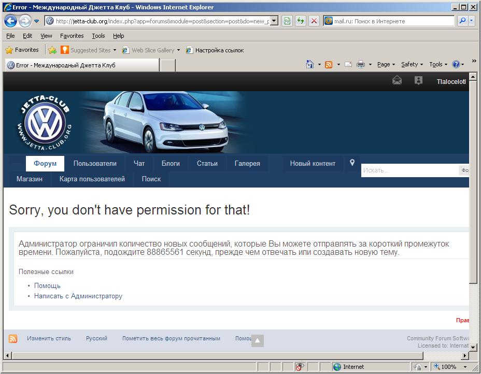Open the Favorites menu in menu bar

click(72, 36)
